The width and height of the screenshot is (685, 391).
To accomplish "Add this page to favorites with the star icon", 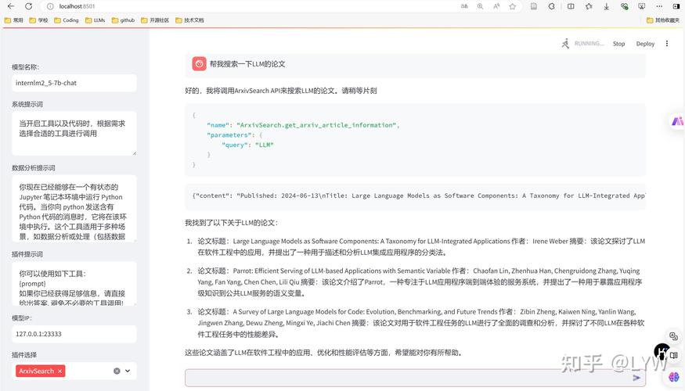I will (x=513, y=6).
